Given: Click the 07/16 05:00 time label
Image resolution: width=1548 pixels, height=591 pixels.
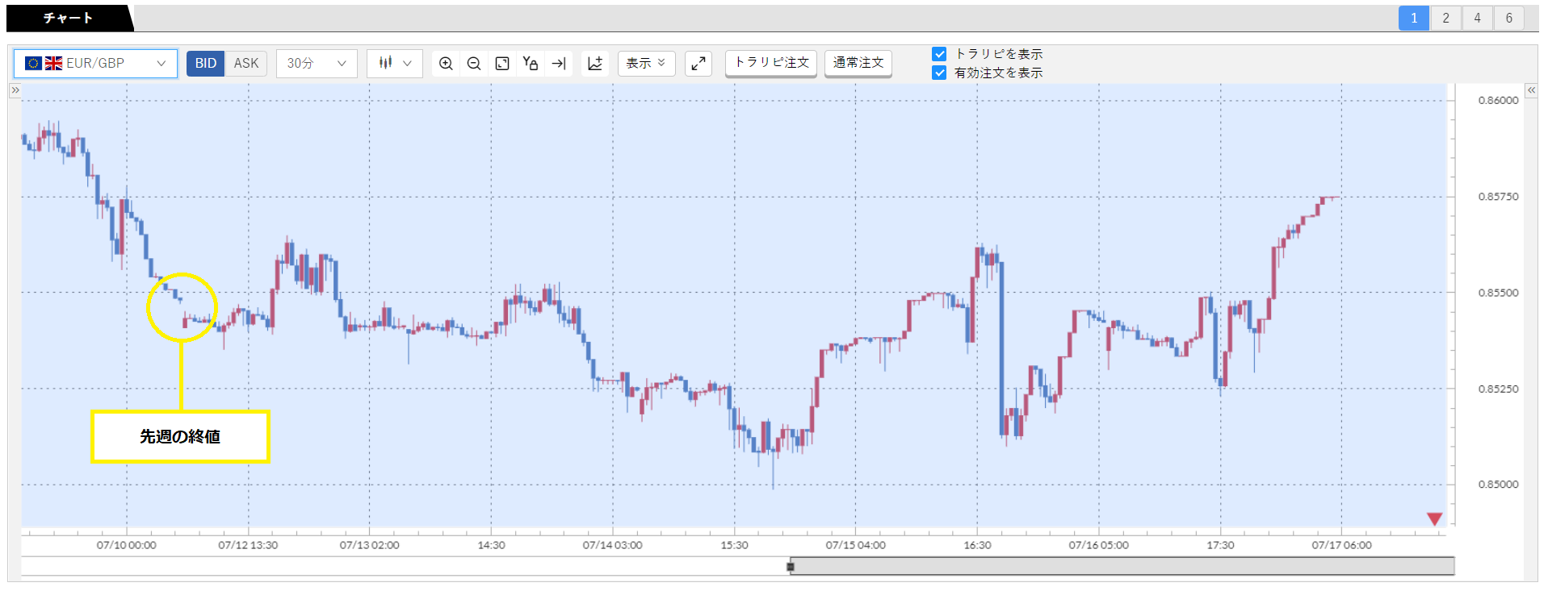Looking at the screenshot, I should 1099,545.
